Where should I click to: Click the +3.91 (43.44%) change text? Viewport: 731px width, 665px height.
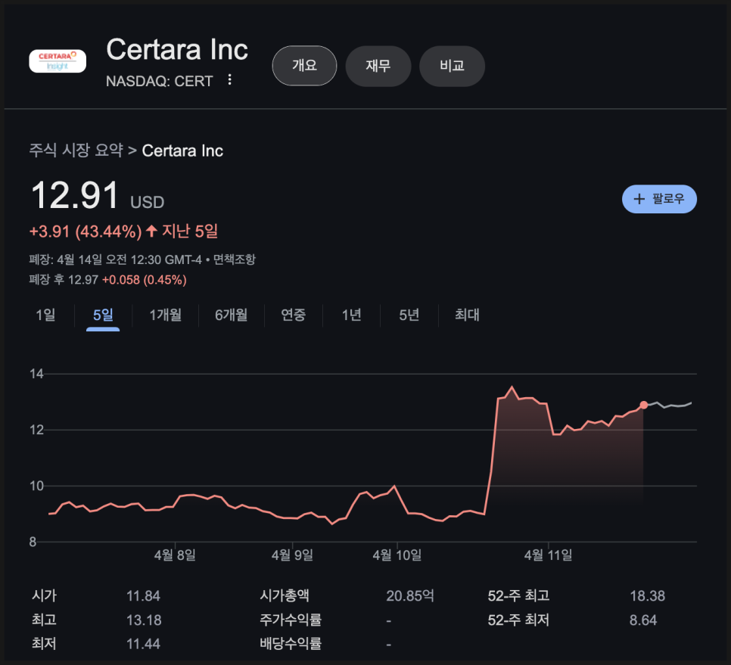point(86,232)
